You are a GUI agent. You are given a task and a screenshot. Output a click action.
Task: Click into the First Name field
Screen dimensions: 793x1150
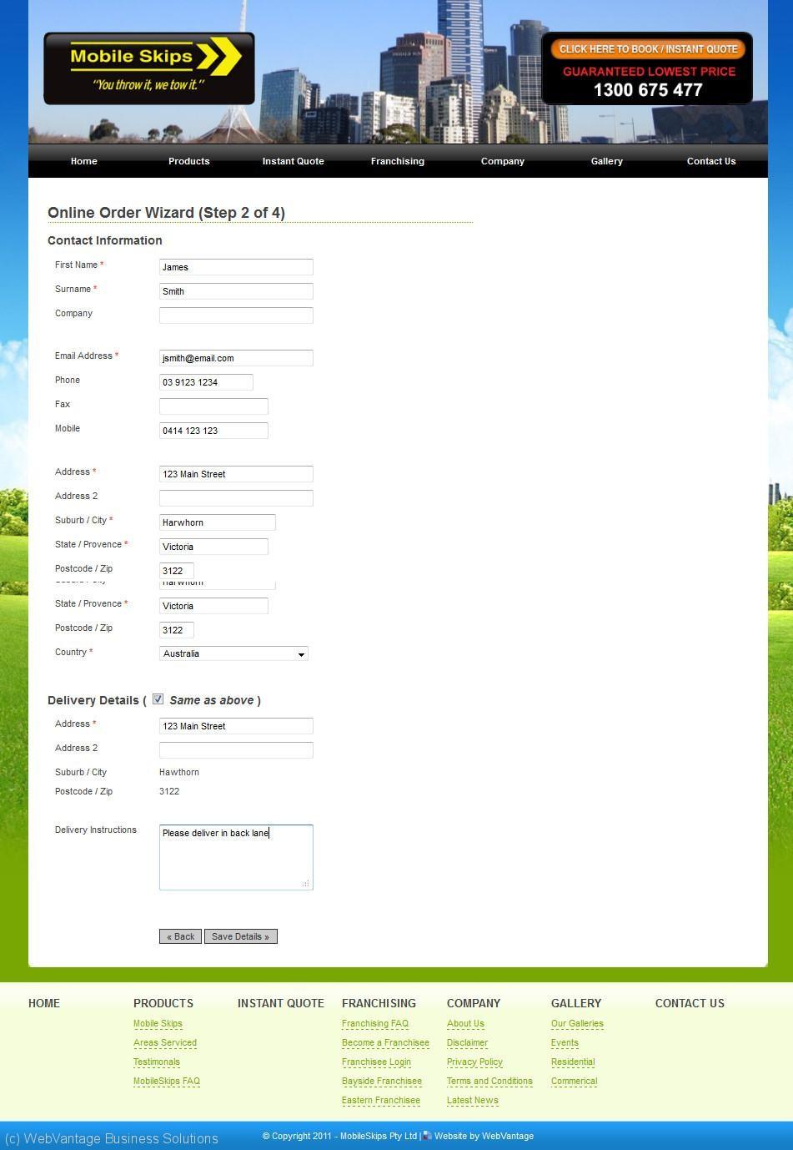click(236, 267)
